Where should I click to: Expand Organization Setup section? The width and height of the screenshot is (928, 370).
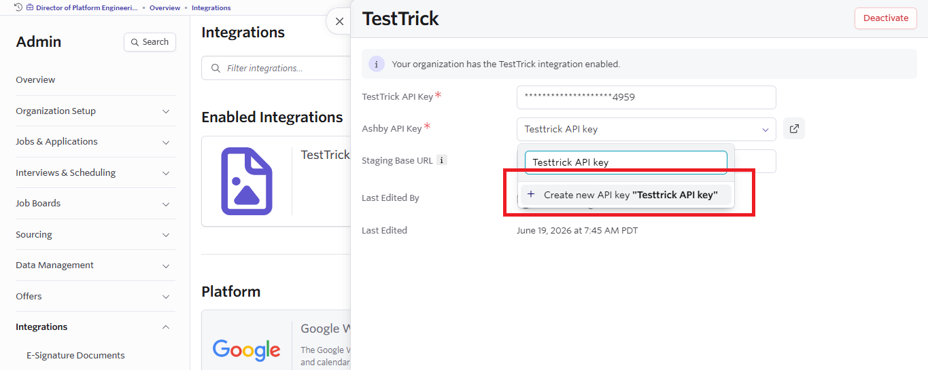click(x=95, y=111)
